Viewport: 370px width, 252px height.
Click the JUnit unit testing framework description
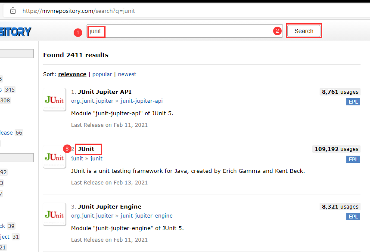(188, 171)
